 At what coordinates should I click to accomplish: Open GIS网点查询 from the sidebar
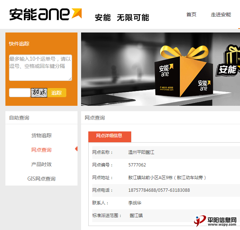coord(41,179)
